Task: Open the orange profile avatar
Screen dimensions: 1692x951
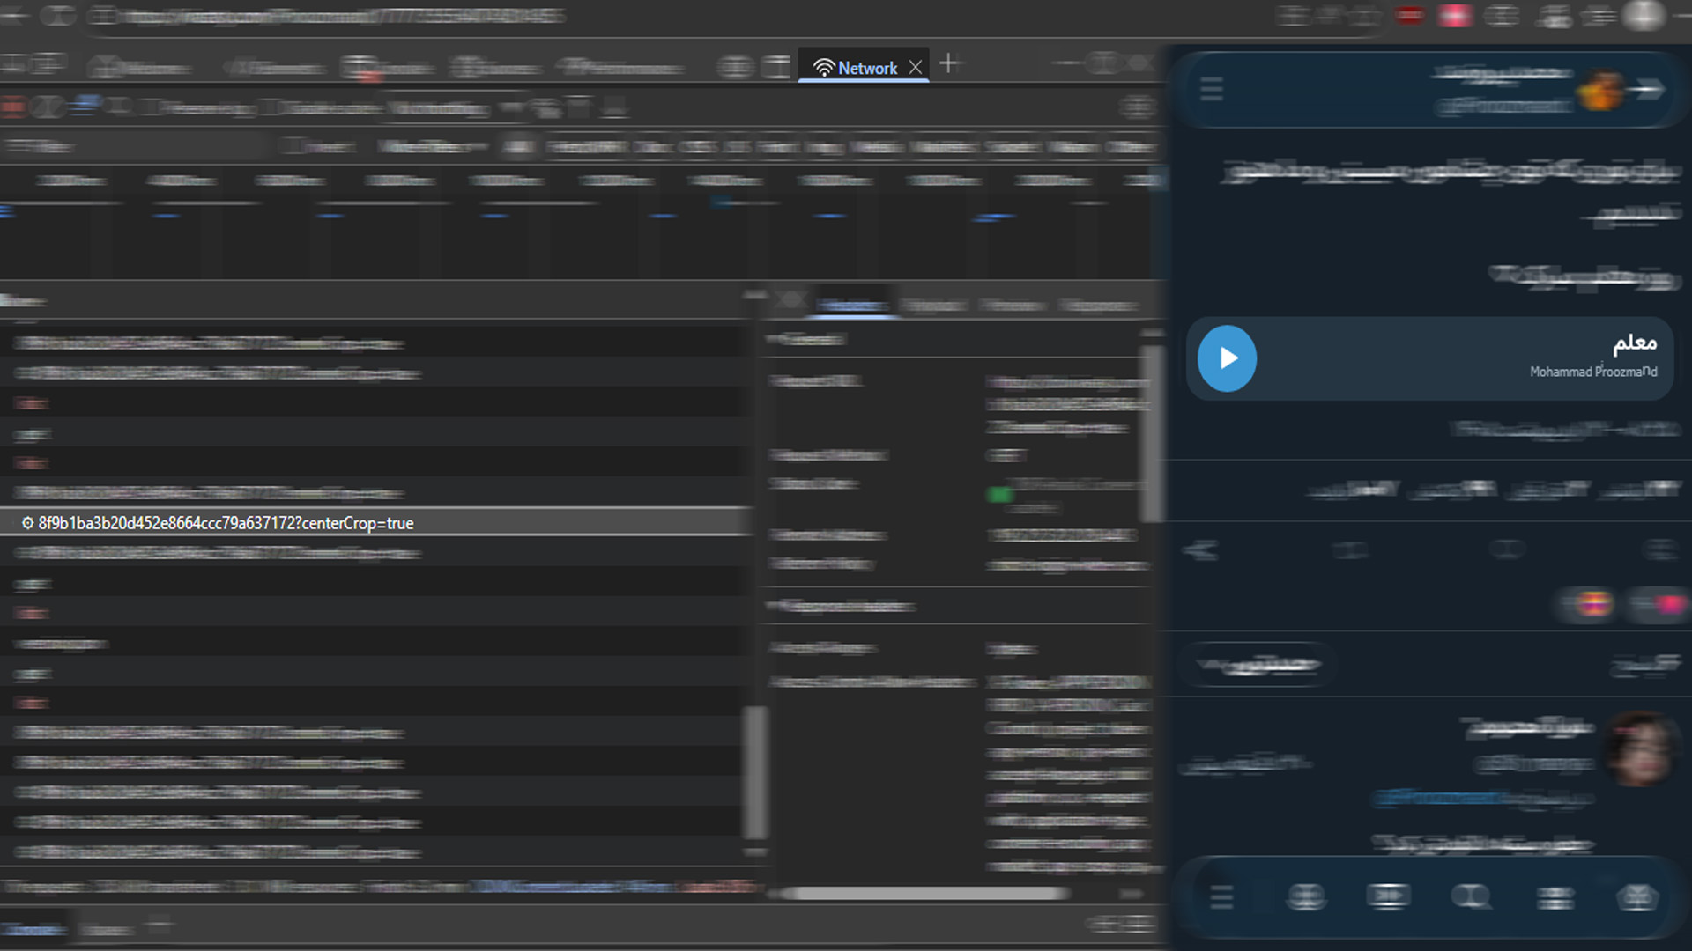Action: [x=1600, y=89]
